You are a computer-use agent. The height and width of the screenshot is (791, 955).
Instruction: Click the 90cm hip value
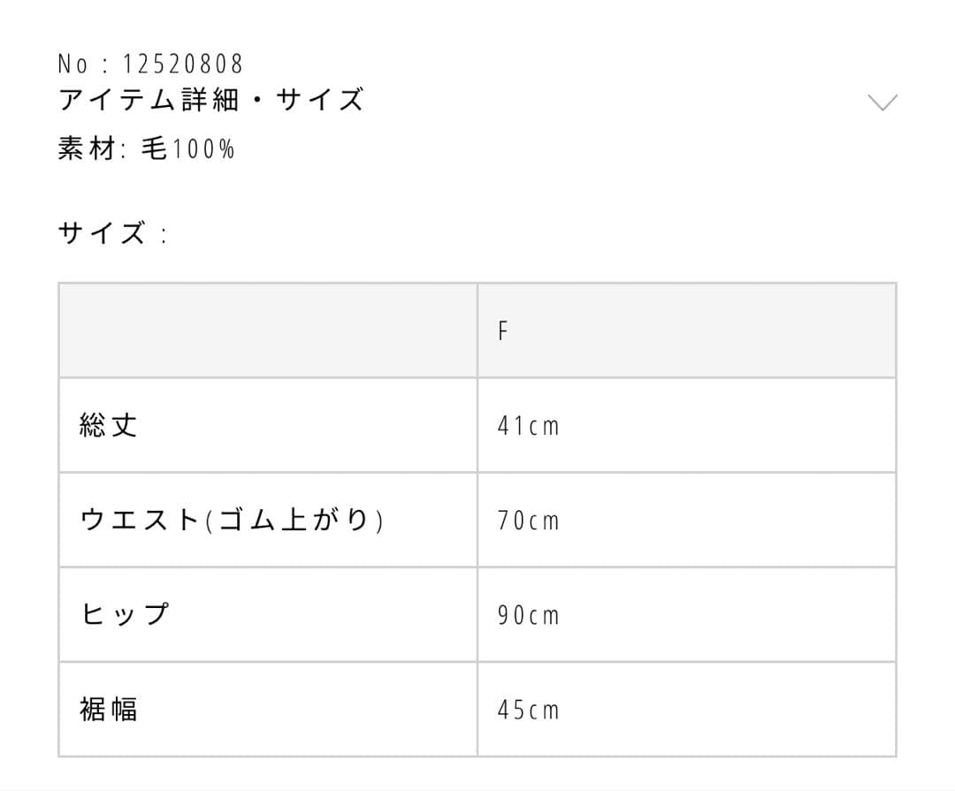coord(528,615)
